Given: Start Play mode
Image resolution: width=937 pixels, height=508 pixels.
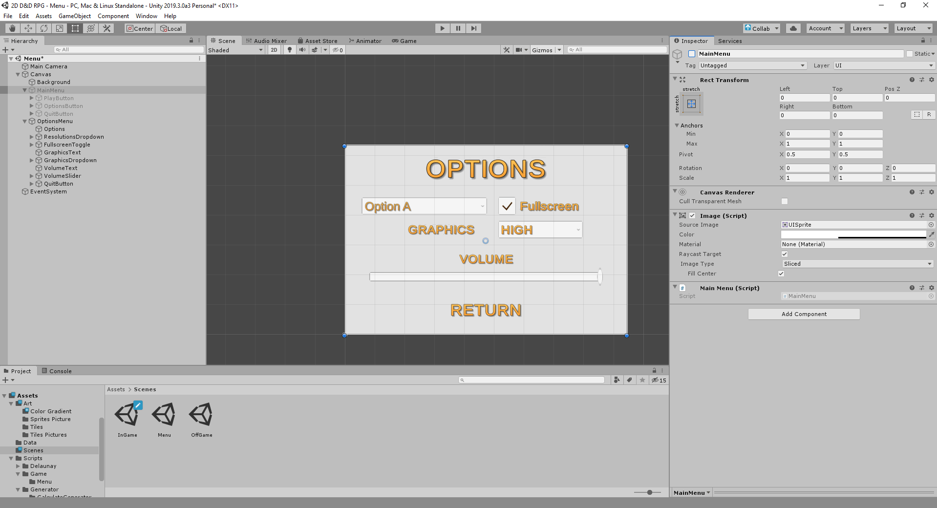Looking at the screenshot, I should click(x=443, y=28).
